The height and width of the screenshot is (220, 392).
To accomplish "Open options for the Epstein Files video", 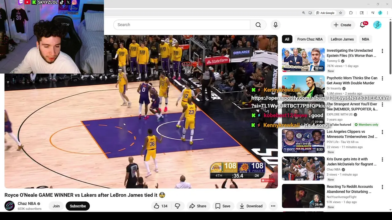I will [382, 51].
